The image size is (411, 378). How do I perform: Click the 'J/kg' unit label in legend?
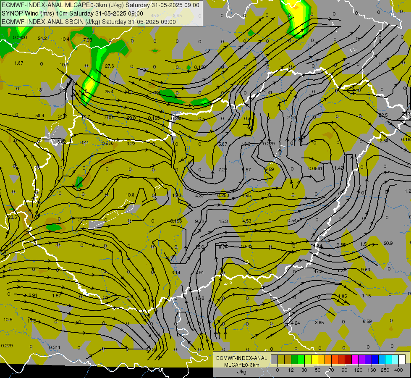[x=241, y=372]
